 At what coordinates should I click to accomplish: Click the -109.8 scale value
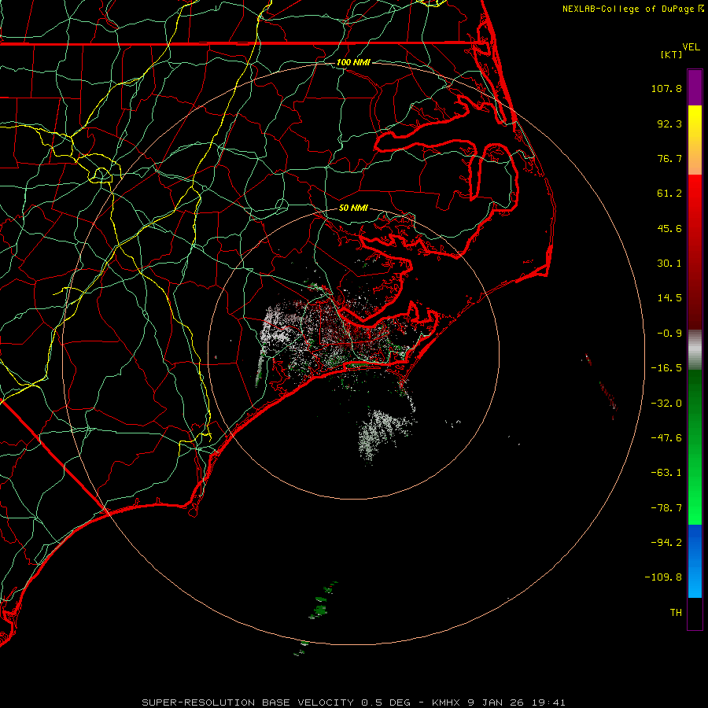pos(663,577)
